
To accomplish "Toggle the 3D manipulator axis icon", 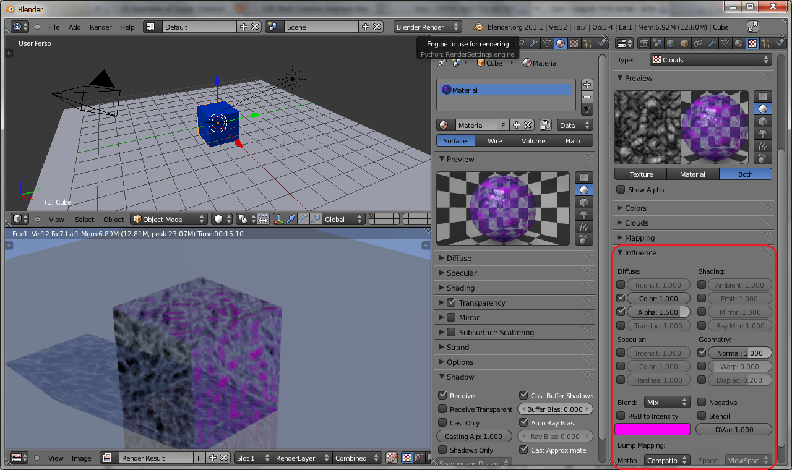I will coord(278,219).
